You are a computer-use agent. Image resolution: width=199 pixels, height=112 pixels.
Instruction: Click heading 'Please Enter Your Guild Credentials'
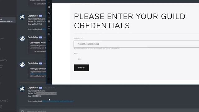(x=130, y=21)
